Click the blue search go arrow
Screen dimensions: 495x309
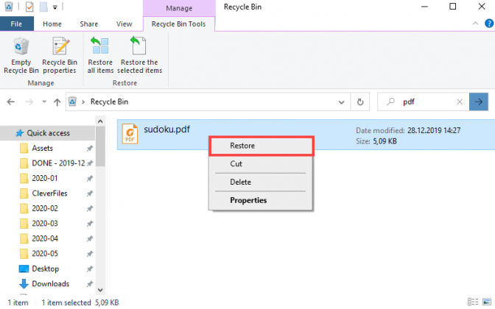(x=479, y=102)
